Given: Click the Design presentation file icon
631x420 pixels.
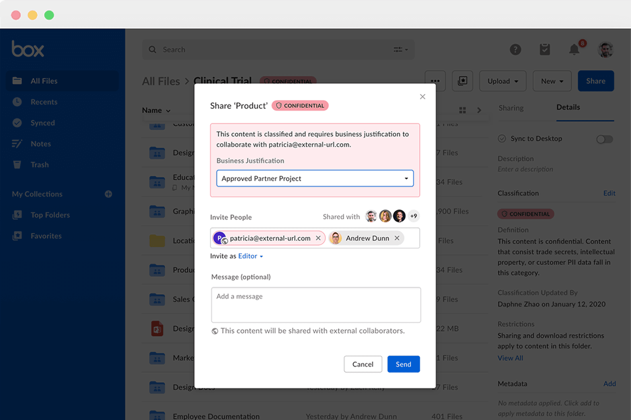Looking at the screenshot, I should click(x=157, y=329).
